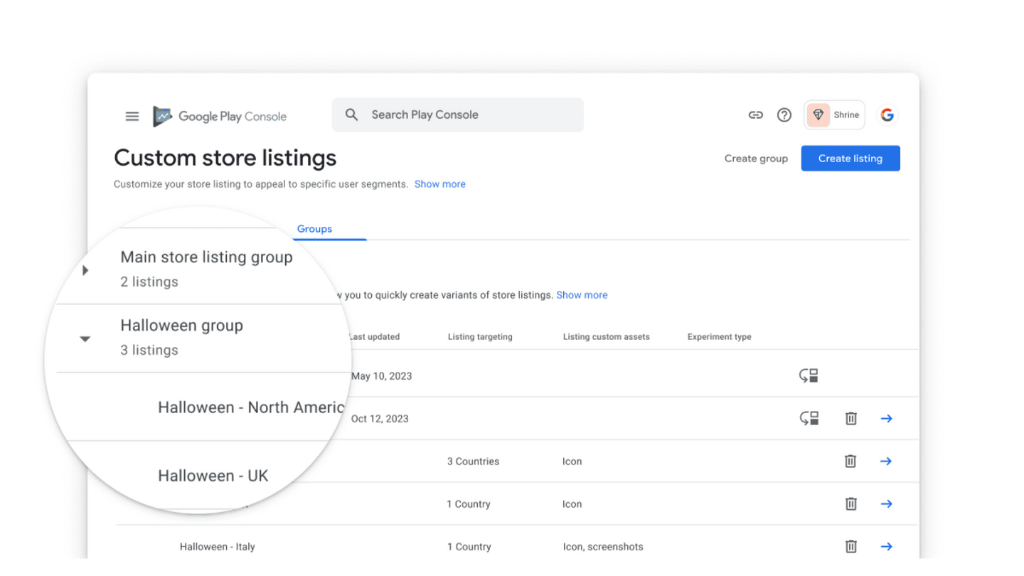
Task: Open the help question mark icon
Action: tap(784, 115)
